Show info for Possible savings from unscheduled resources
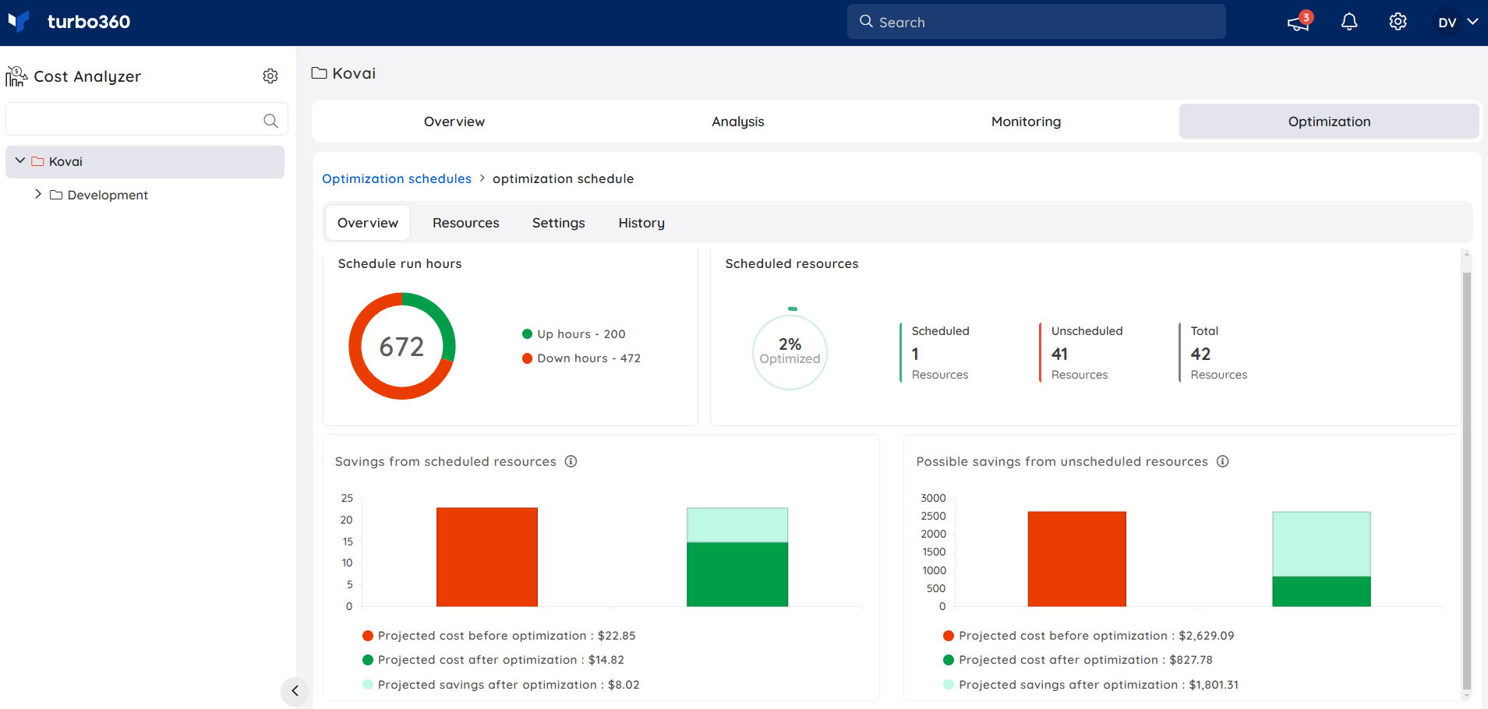The width and height of the screenshot is (1488, 709). click(1223, 461)
